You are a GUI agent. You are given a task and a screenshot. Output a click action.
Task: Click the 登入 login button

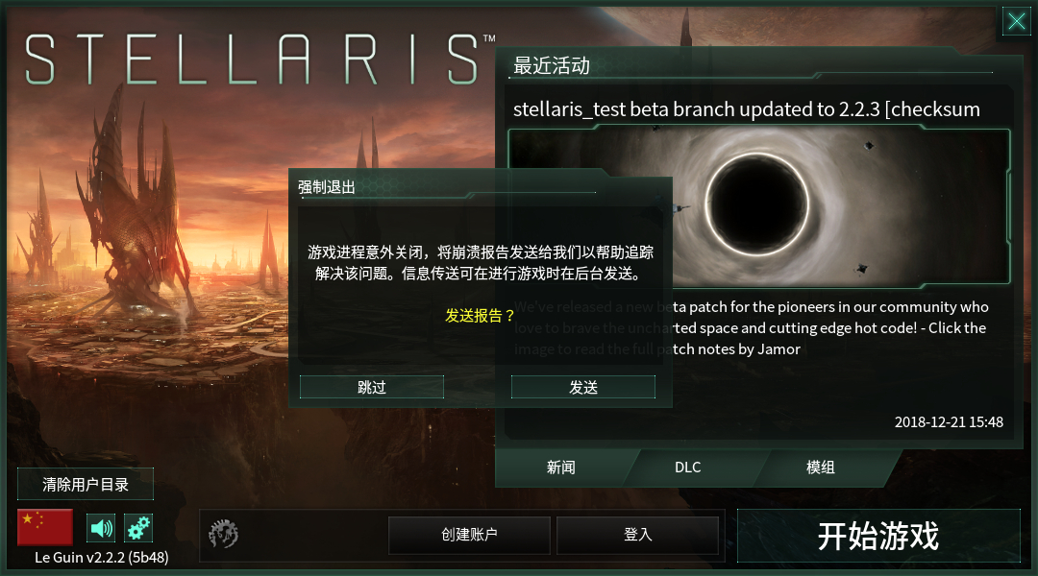click(x=637, y=535)
